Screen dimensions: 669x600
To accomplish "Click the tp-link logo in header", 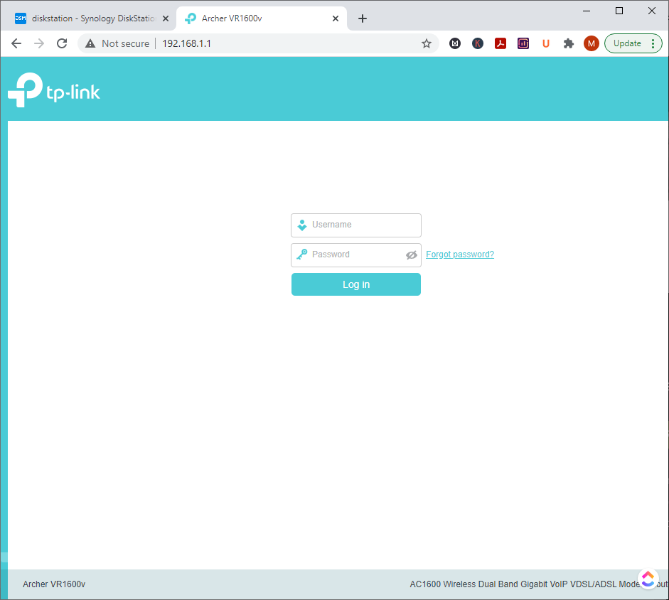I will pyautogui.click(x=54, y=90).
